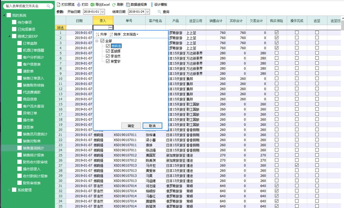Click the icon beside 代送费请款
This screenshot has height=208, width=344.
coord(20,92)
